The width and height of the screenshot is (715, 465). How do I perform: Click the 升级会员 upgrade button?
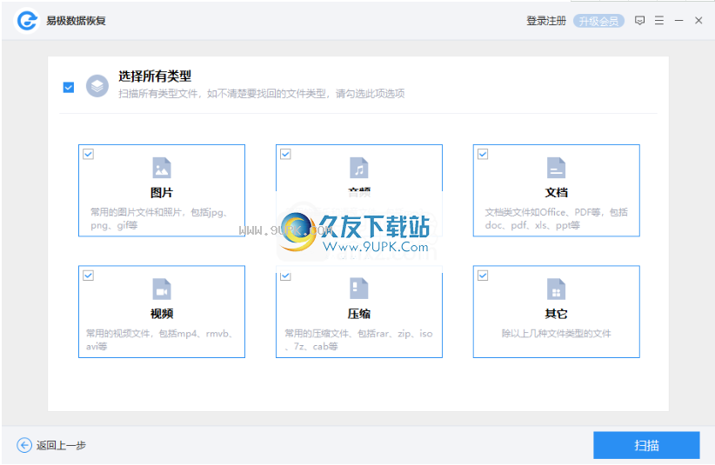pyautogui.click(x=598, y=21)
